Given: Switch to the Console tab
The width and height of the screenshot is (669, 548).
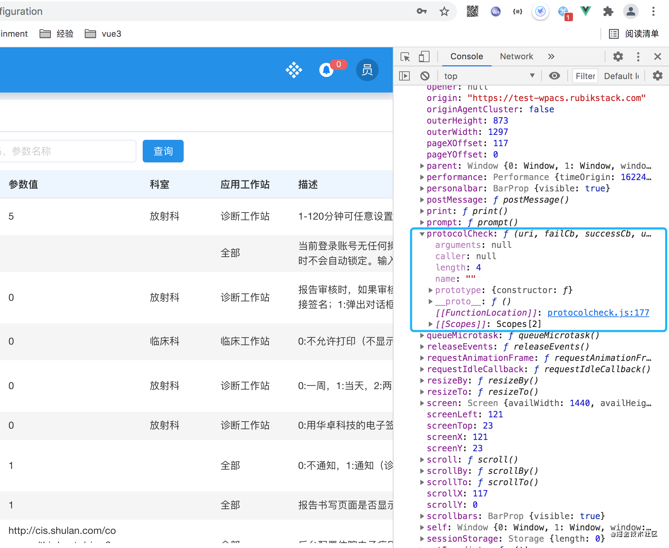Looking at the screenshot, I should point(467,56).
